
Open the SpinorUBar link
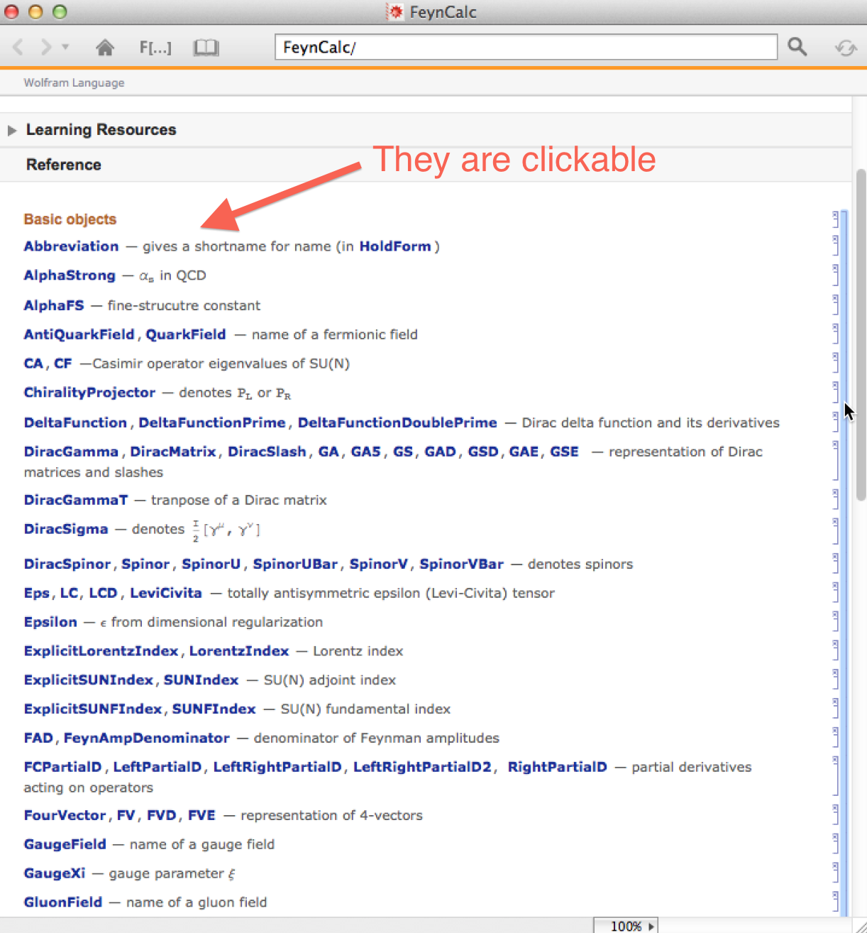(295, 564)
